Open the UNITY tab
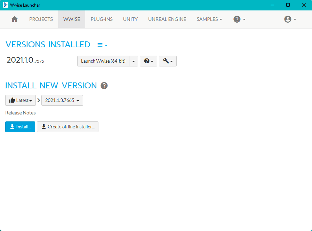Viewport: 312px width, 231px height. (130, 19)
